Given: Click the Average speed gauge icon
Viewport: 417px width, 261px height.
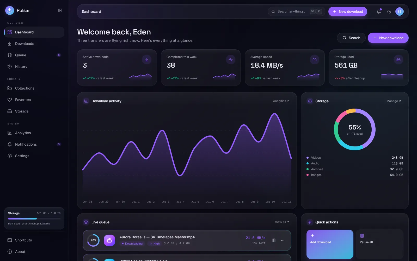Looking at the screenshot, I should [x=315, y=60].
